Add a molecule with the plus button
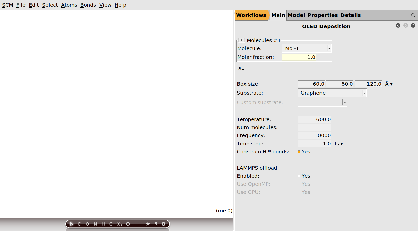Screen dimensions: 418x231 [x=242, y=40]
